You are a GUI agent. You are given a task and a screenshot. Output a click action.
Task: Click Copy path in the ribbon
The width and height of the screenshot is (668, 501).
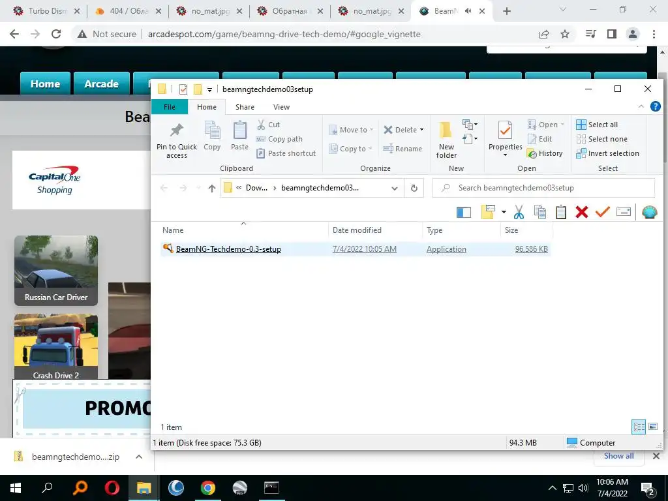279,140
